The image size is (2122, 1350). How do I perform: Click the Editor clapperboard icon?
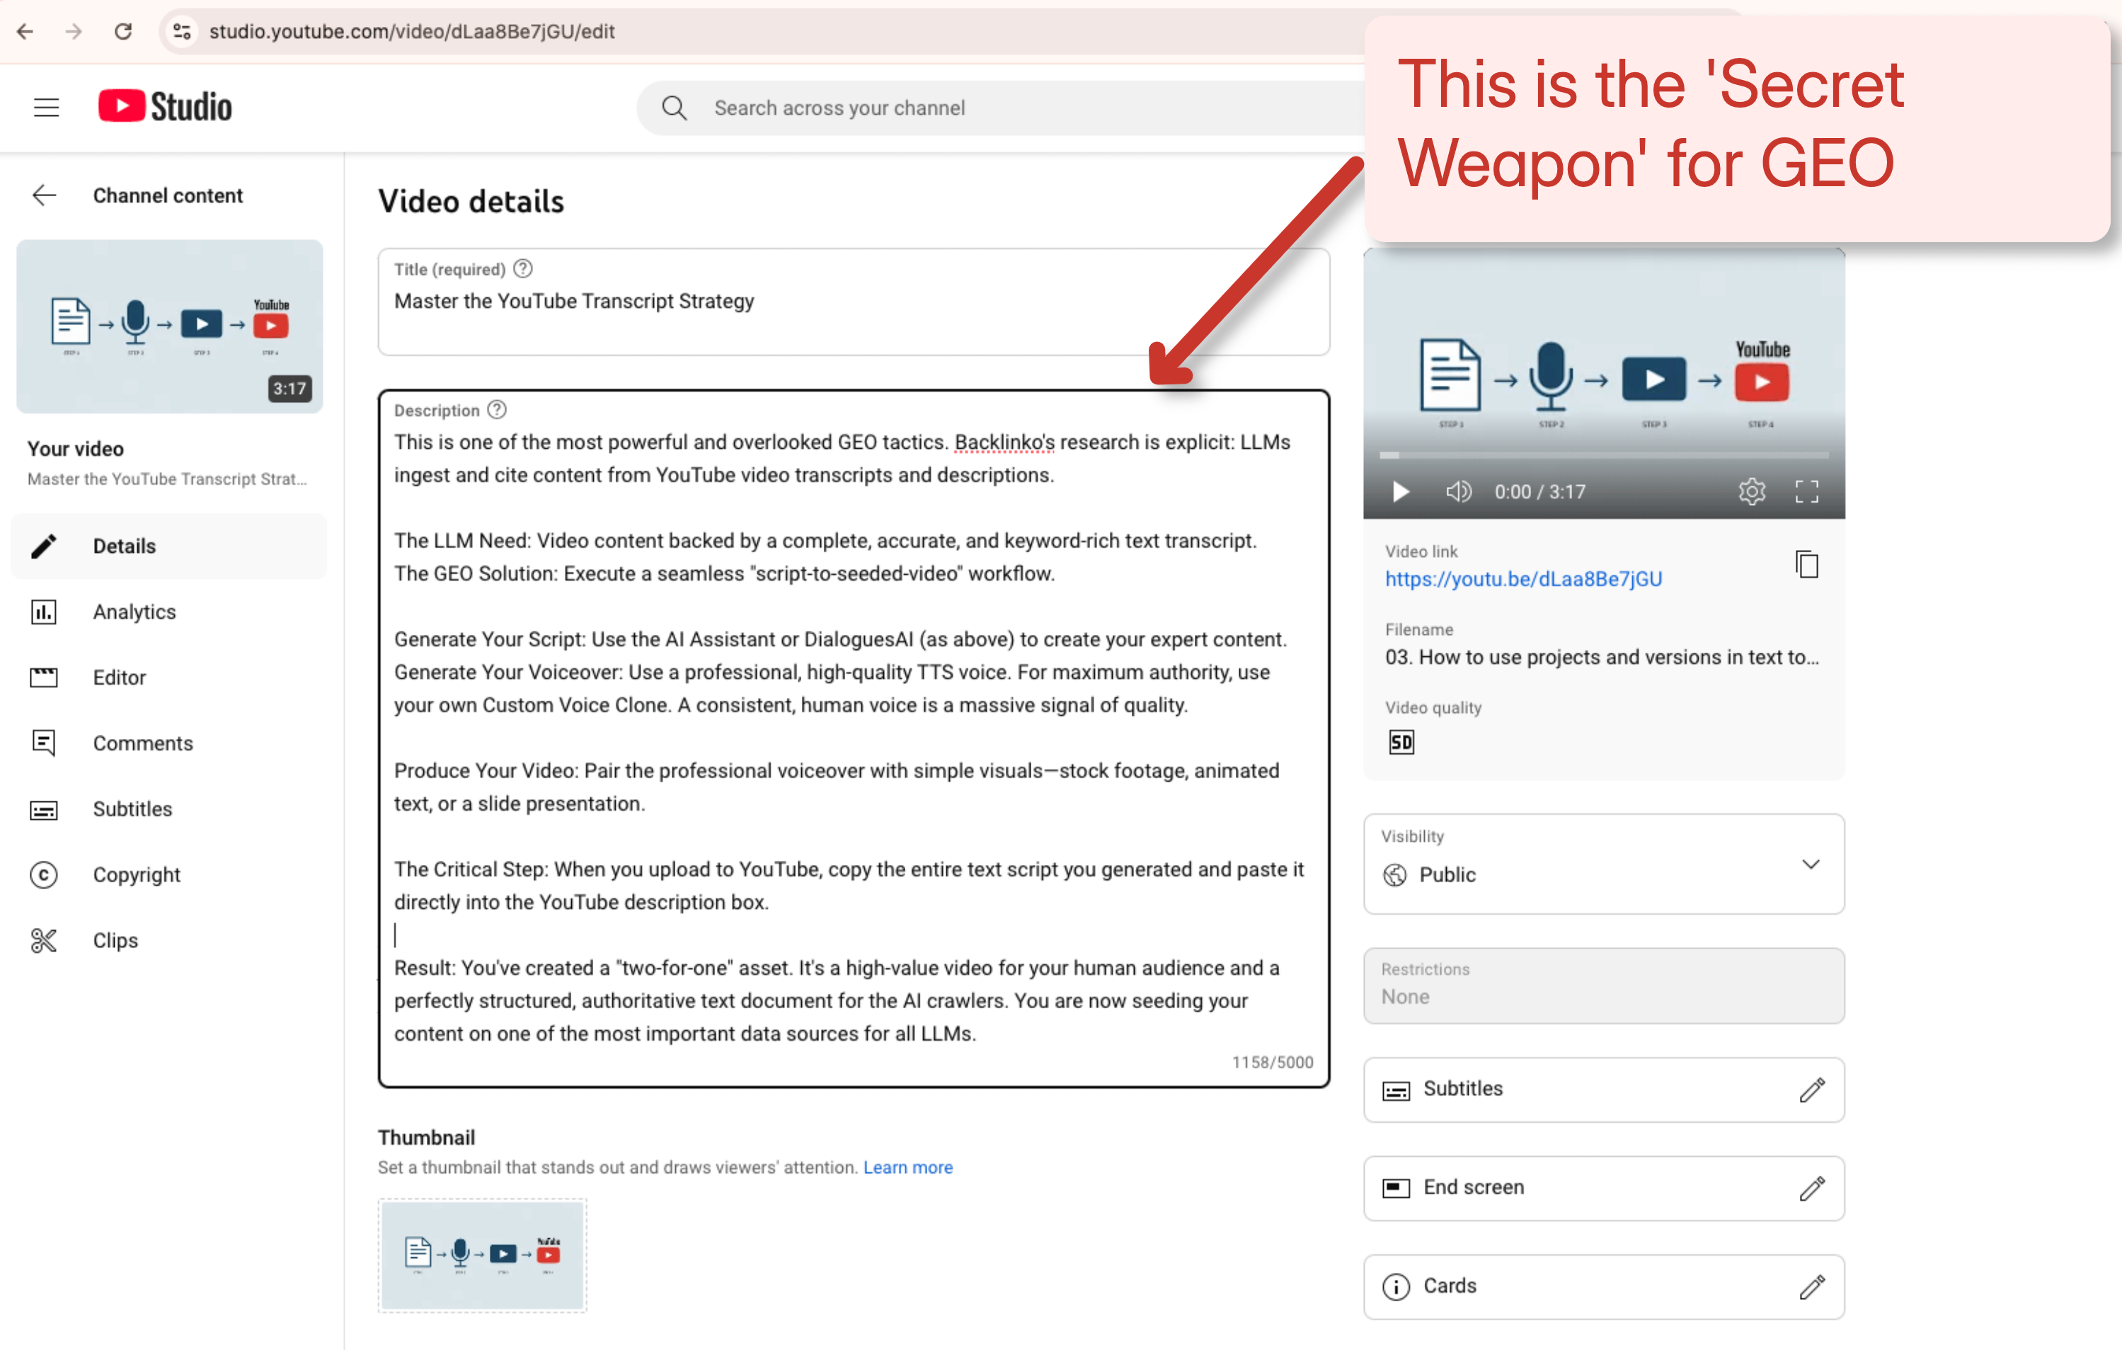(44, 677)
